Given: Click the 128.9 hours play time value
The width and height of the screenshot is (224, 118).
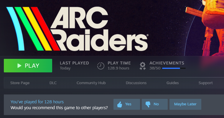Looking at the screenshot, I should 118,68.
